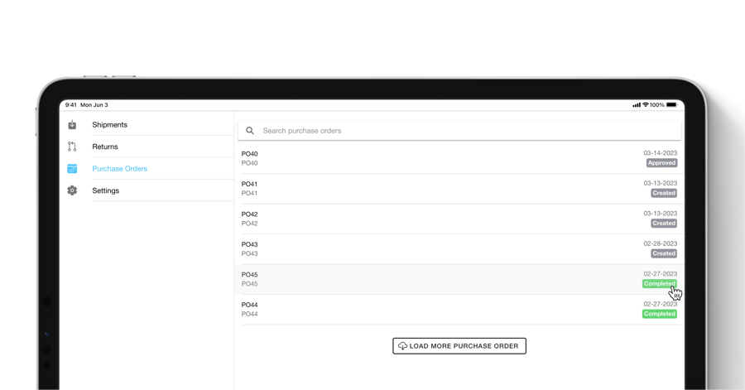Click the Returns icon in sidebar
Viewport: 745px width, 390px height.
point(72,147)
